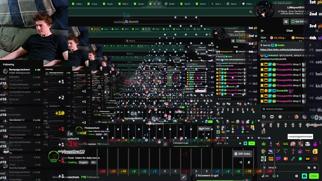Open the streamer emote tab with blonde avatar
This screenshot has height=181, width=322.
[296, 117]
